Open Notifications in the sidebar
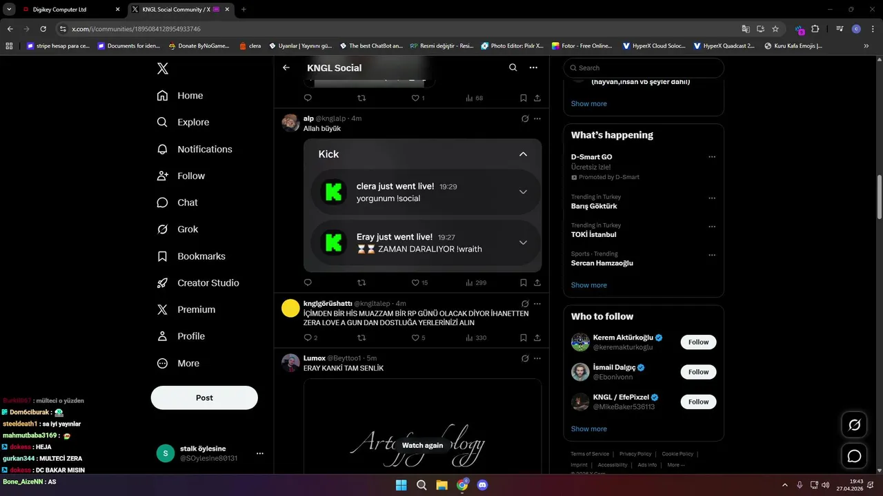Image resolution: width=883 pixels, height=496 pixels. tap(195, 149)
